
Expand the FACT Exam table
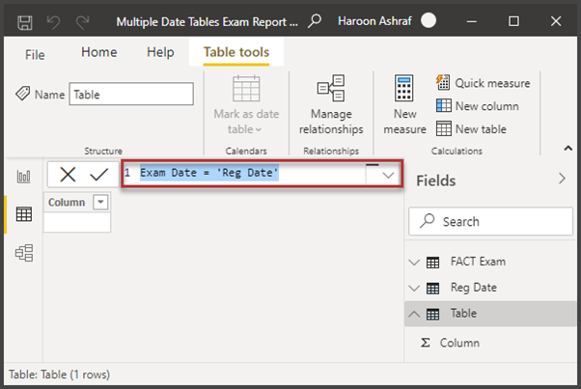point(414,263)
